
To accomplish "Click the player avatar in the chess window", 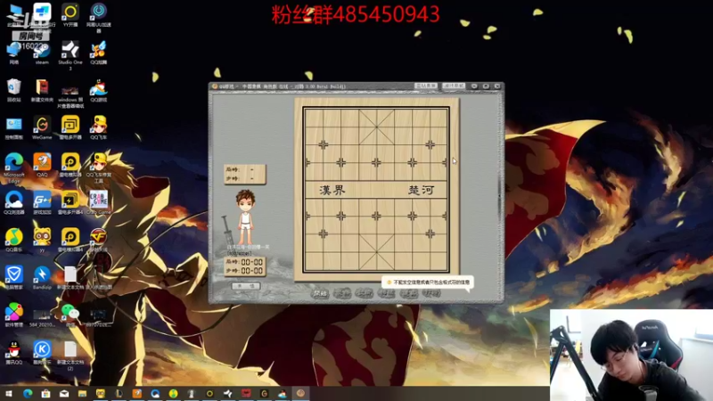I will 246,217.
